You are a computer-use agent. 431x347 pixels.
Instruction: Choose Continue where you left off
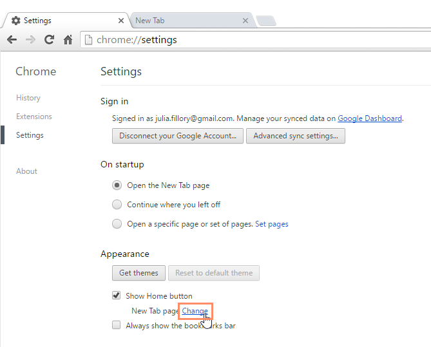117,205
